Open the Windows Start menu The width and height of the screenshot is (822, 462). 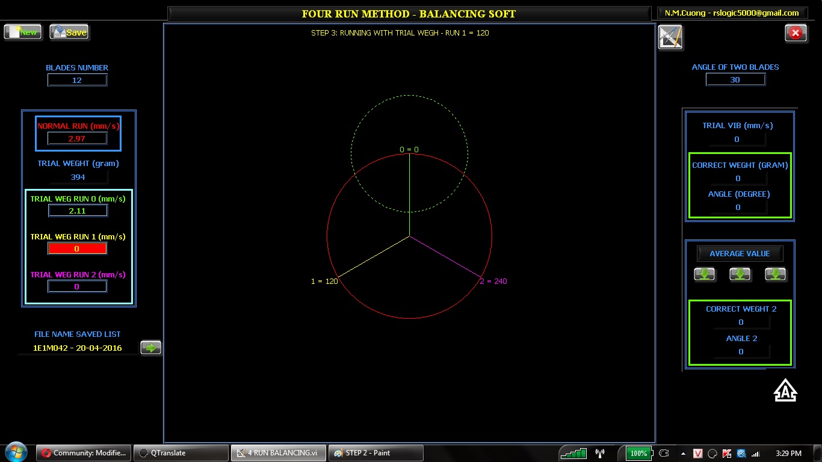point(16,452)
